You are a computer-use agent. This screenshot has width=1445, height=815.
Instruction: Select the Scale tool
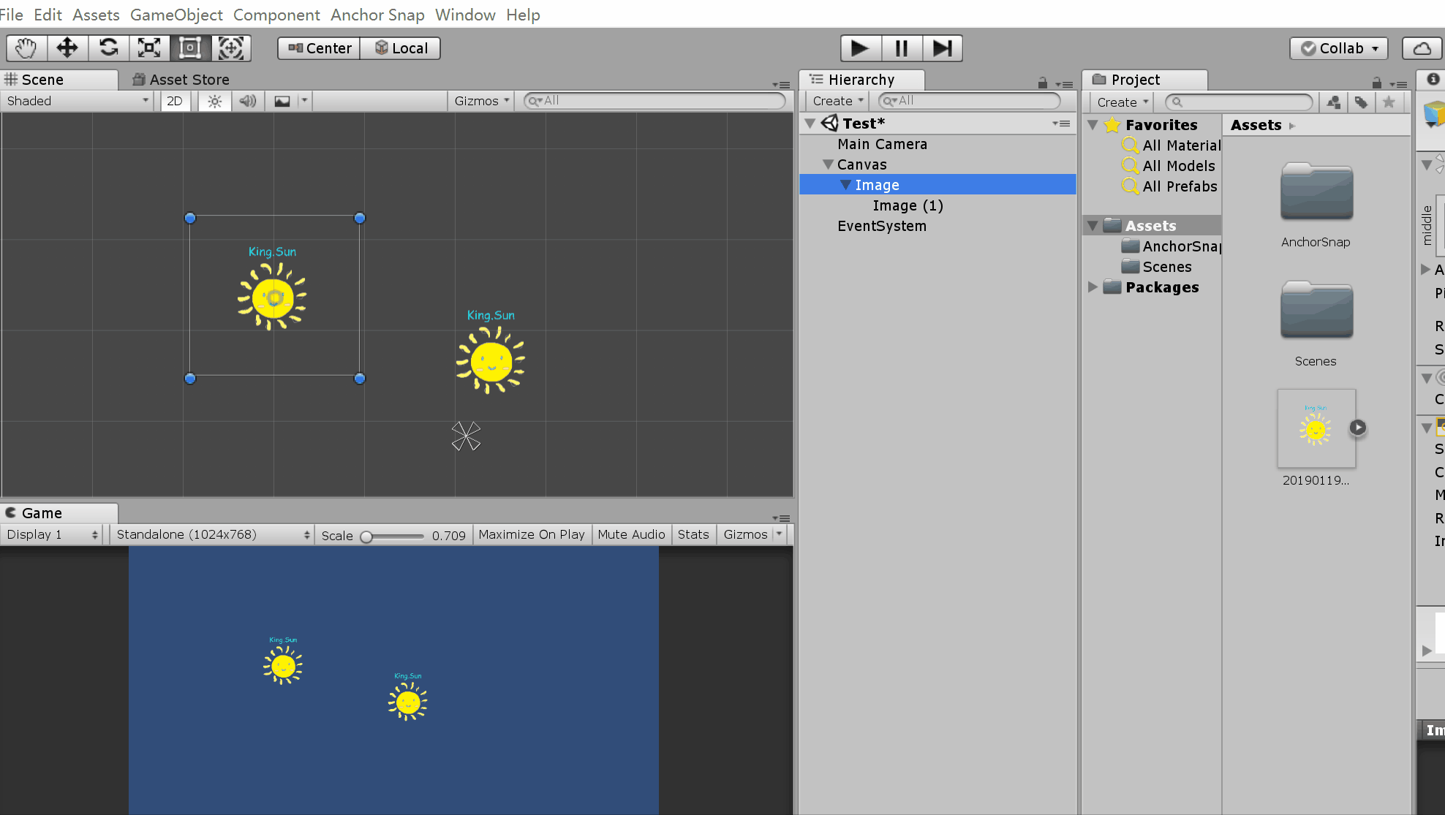(149, 48)
